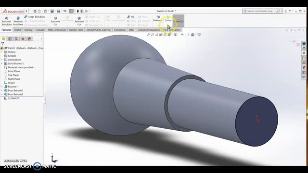
Task: Select the Part41 root tree item
Action: (22, 48)
